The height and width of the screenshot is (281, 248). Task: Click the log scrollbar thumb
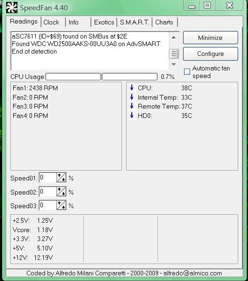pos(174,54)
